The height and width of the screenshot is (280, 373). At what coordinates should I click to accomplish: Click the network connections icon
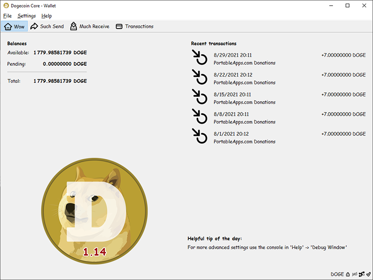point(361,274)
